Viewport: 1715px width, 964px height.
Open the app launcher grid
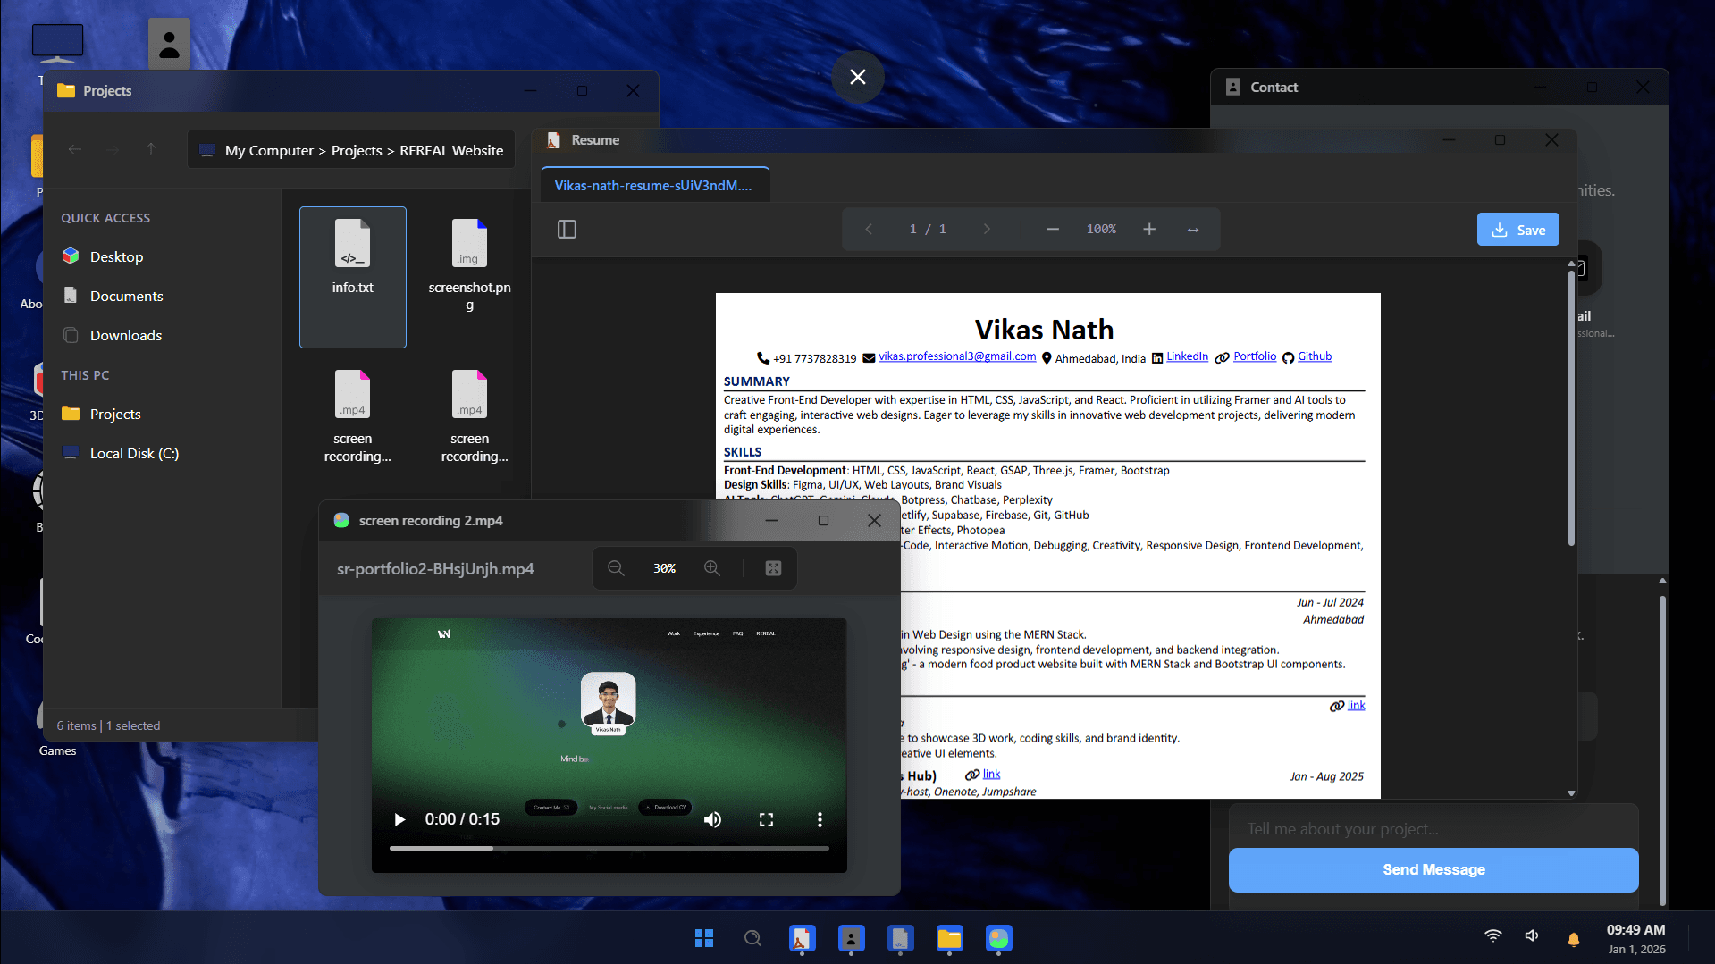pyautogui.click(x=703, y=938)
